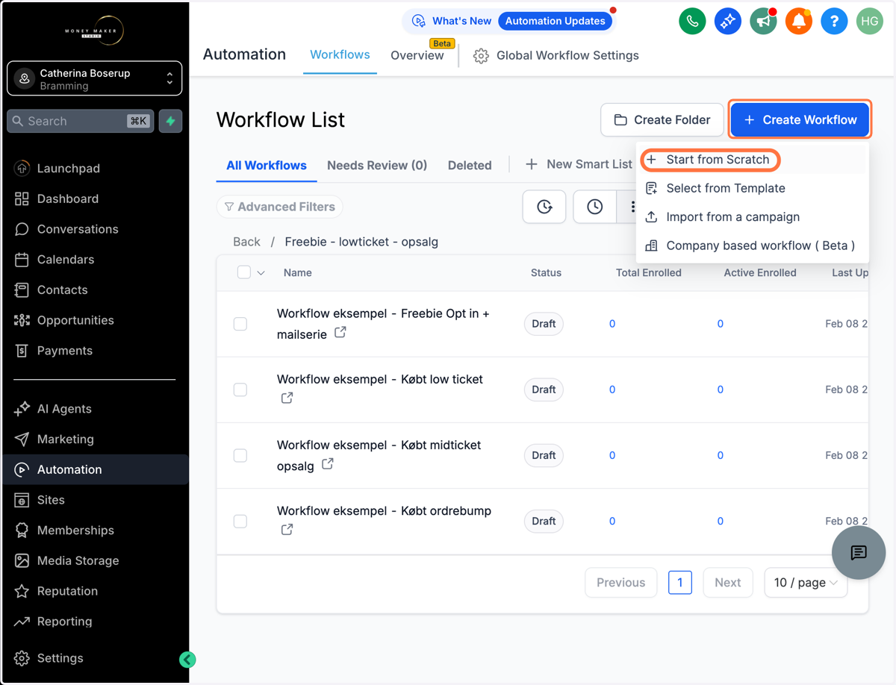Screen dimensions: 896x685
Task: Click the blue help question mark icon
Action: pyautogui.click(x=834, y=22)
